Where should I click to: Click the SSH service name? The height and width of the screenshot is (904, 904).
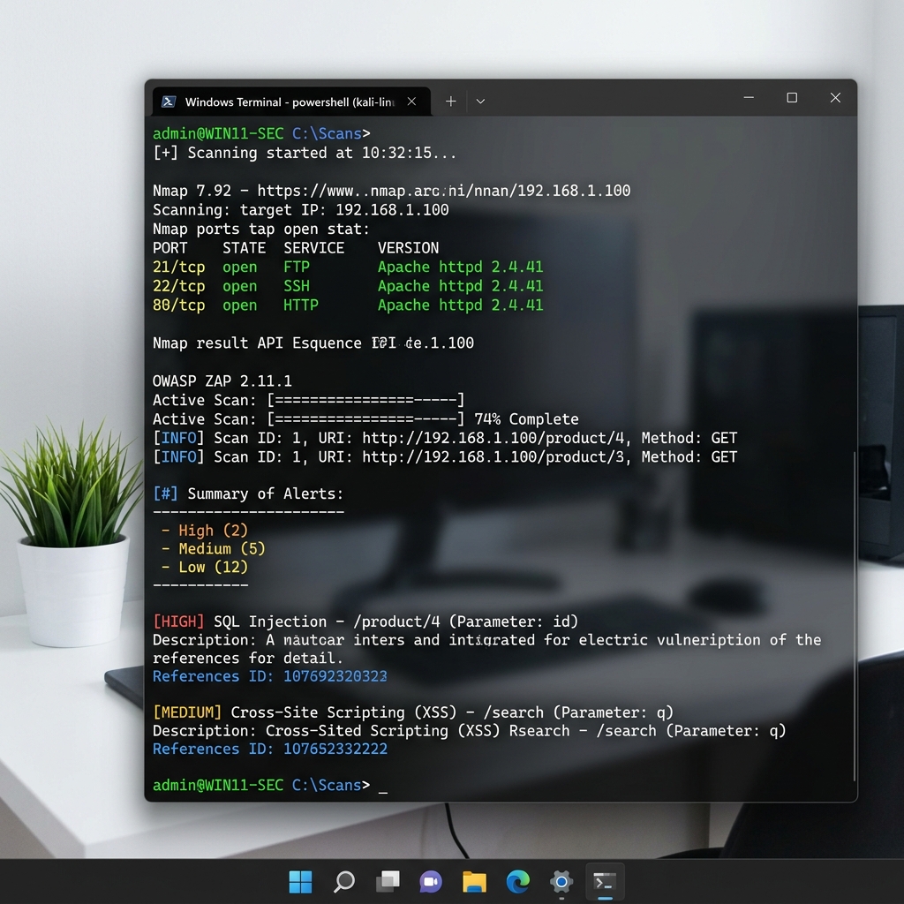click(297, 286)
